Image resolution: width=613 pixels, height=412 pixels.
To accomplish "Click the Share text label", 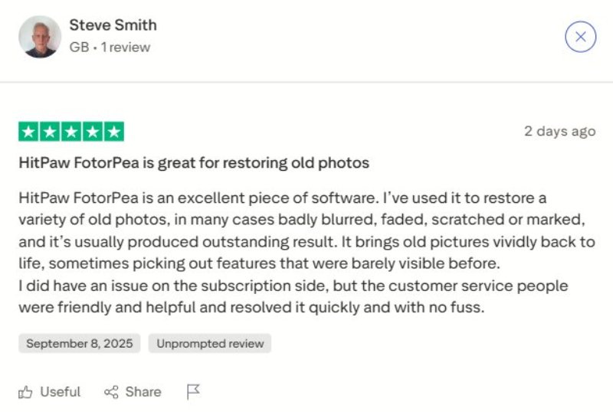I will [143, 392].
